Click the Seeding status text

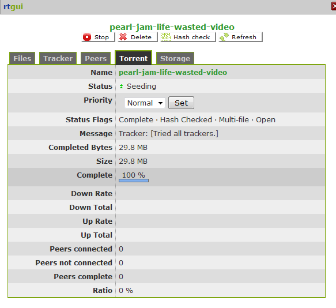141,86
